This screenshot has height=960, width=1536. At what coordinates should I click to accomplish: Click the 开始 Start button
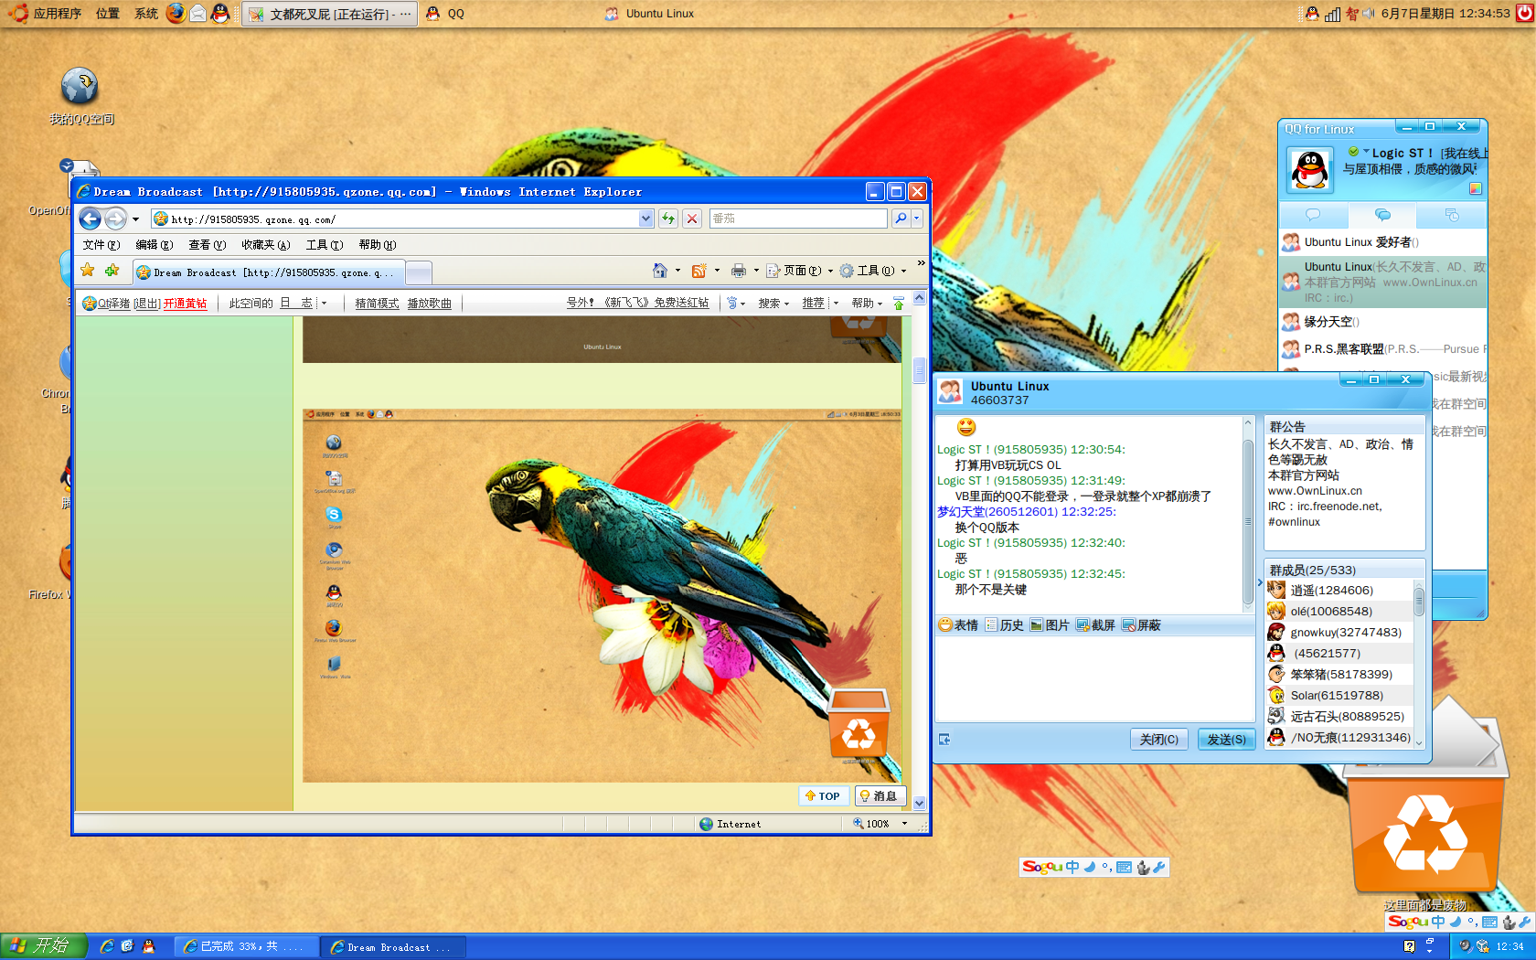(43, 946)
